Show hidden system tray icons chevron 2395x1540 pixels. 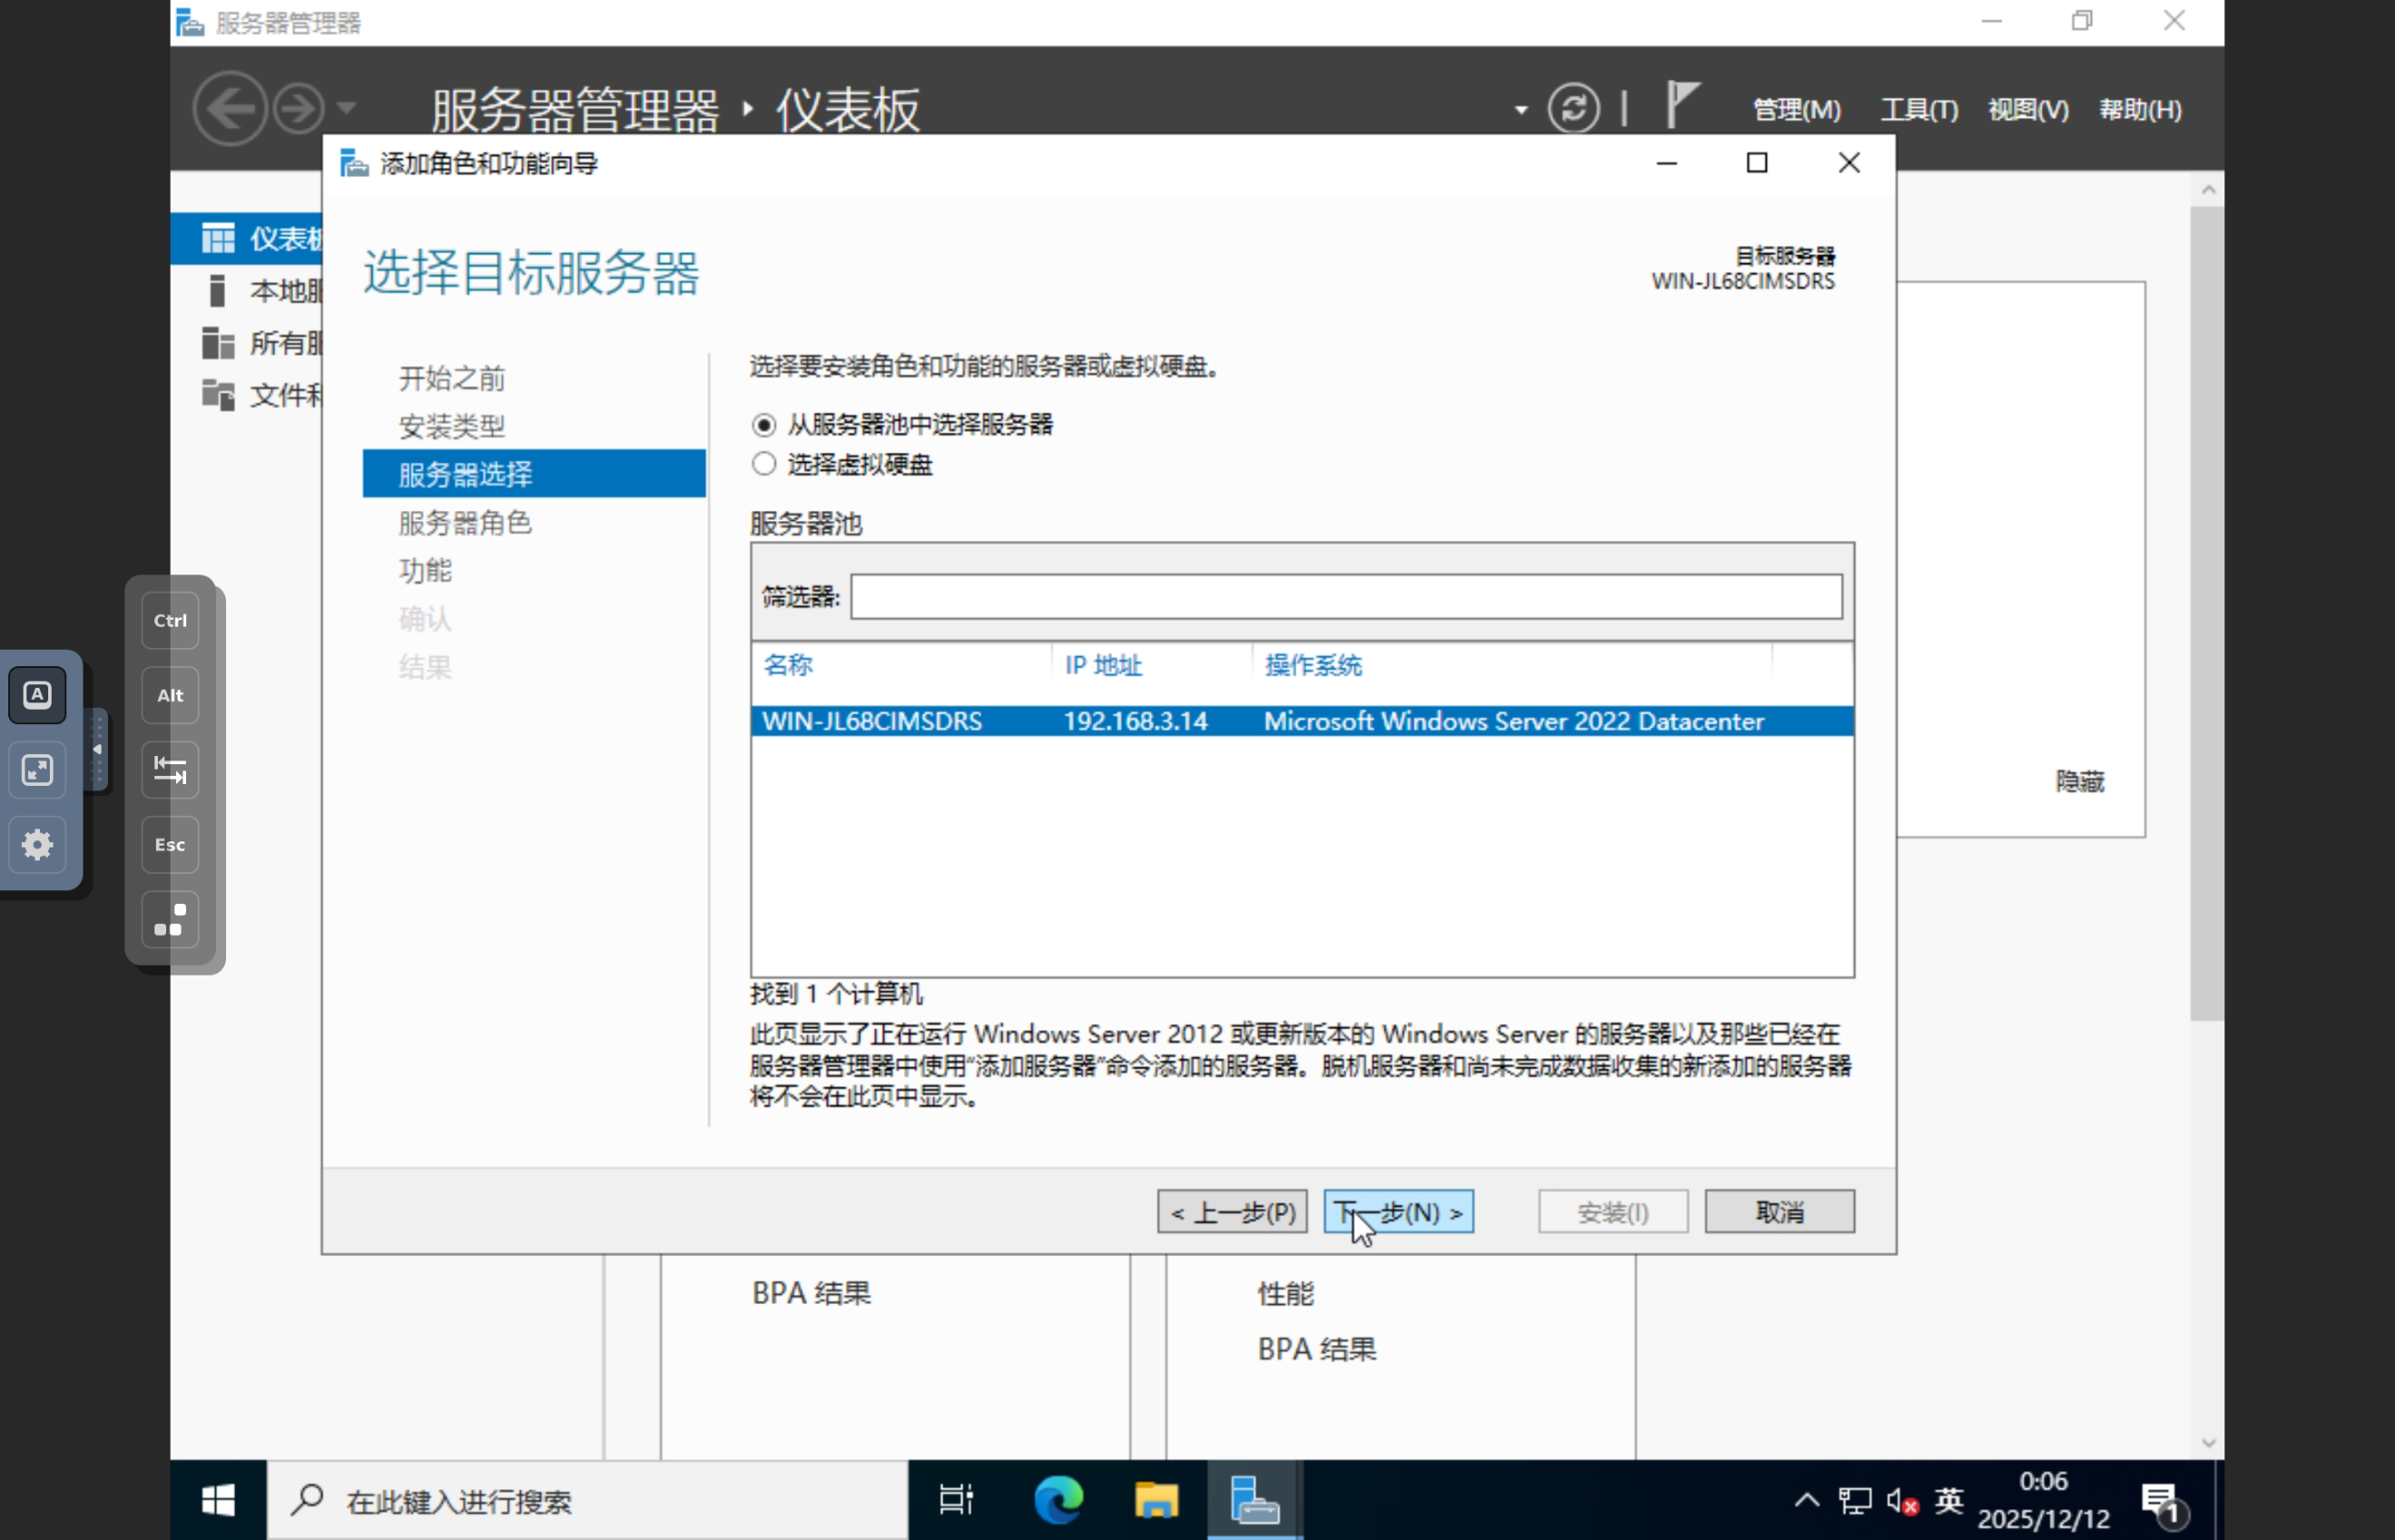tap(1807, 1499)
